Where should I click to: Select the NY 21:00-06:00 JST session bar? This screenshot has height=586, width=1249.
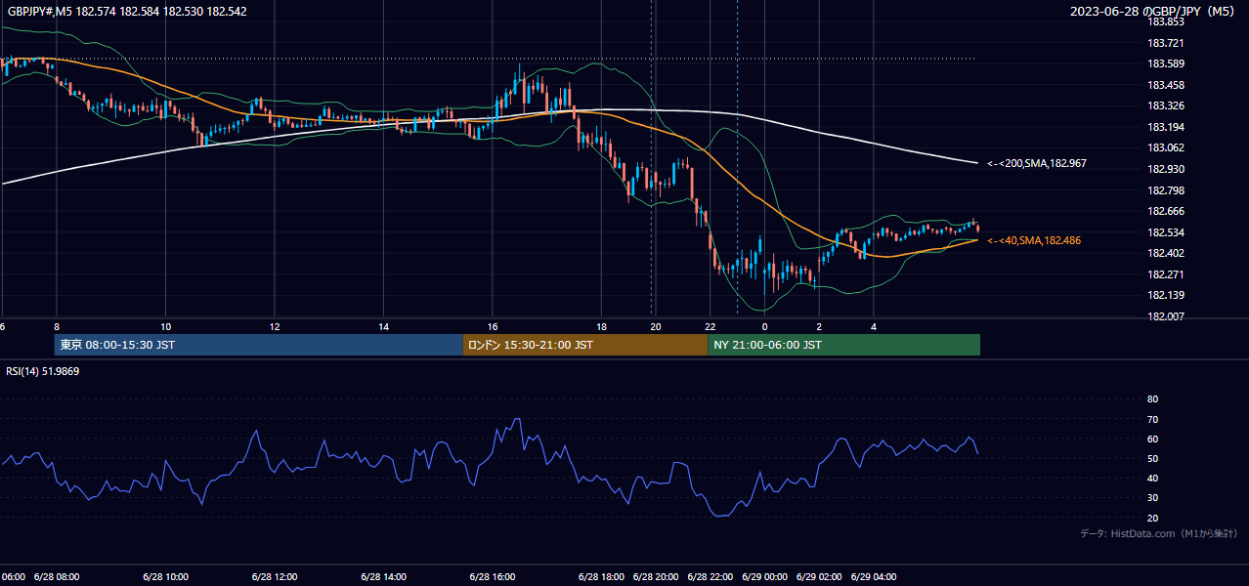click(x=844, y=345)
